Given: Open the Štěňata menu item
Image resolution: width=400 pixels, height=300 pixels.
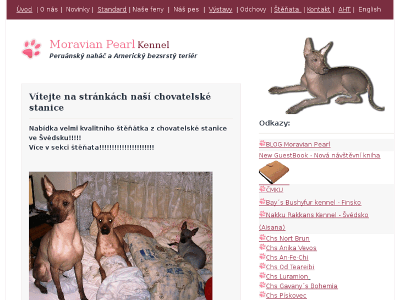Looking at the screenshot, I should 288,9.
